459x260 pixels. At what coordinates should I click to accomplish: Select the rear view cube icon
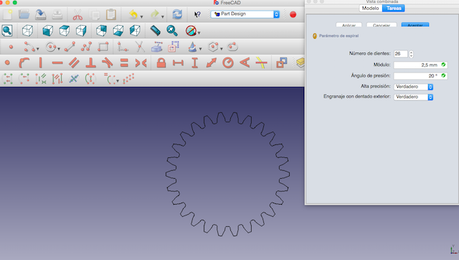point(101,30)
